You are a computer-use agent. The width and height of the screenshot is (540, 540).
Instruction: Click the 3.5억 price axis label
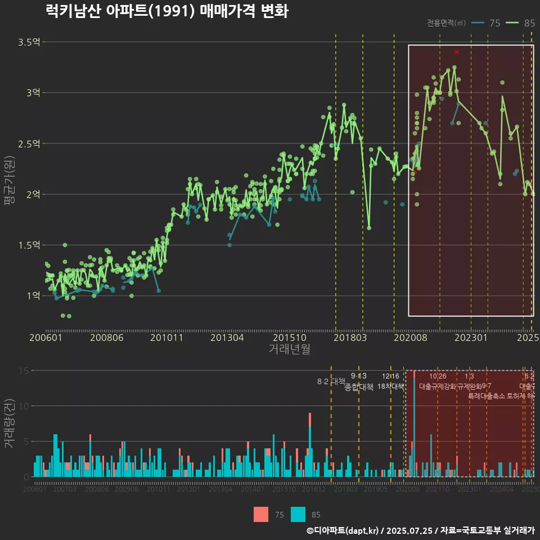[x=29, y=42]
